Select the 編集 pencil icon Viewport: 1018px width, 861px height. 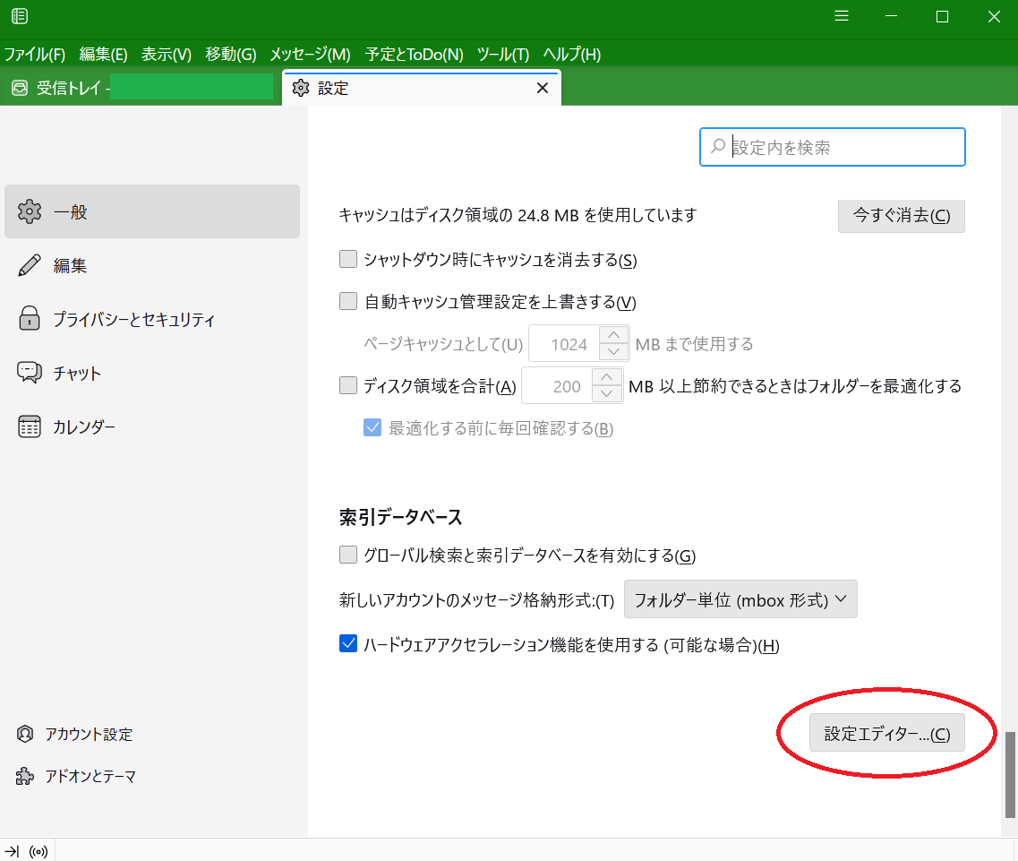(x=30, y=265)
